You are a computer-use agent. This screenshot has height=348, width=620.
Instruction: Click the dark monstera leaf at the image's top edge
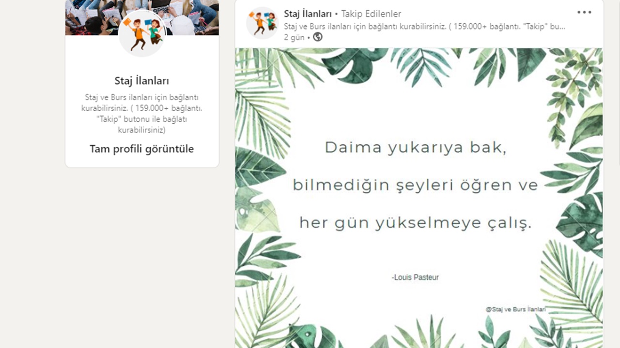[x=354, y=63]
